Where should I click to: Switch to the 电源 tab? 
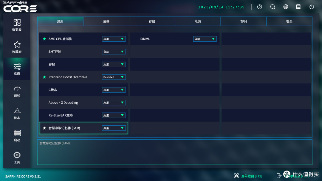coord(198,21)
